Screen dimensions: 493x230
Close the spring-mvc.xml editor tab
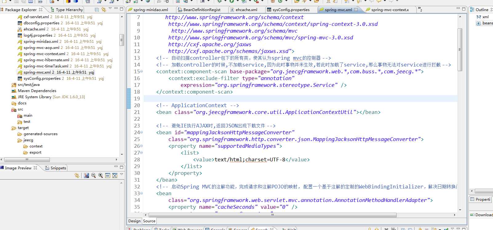[x=356, y=10]
